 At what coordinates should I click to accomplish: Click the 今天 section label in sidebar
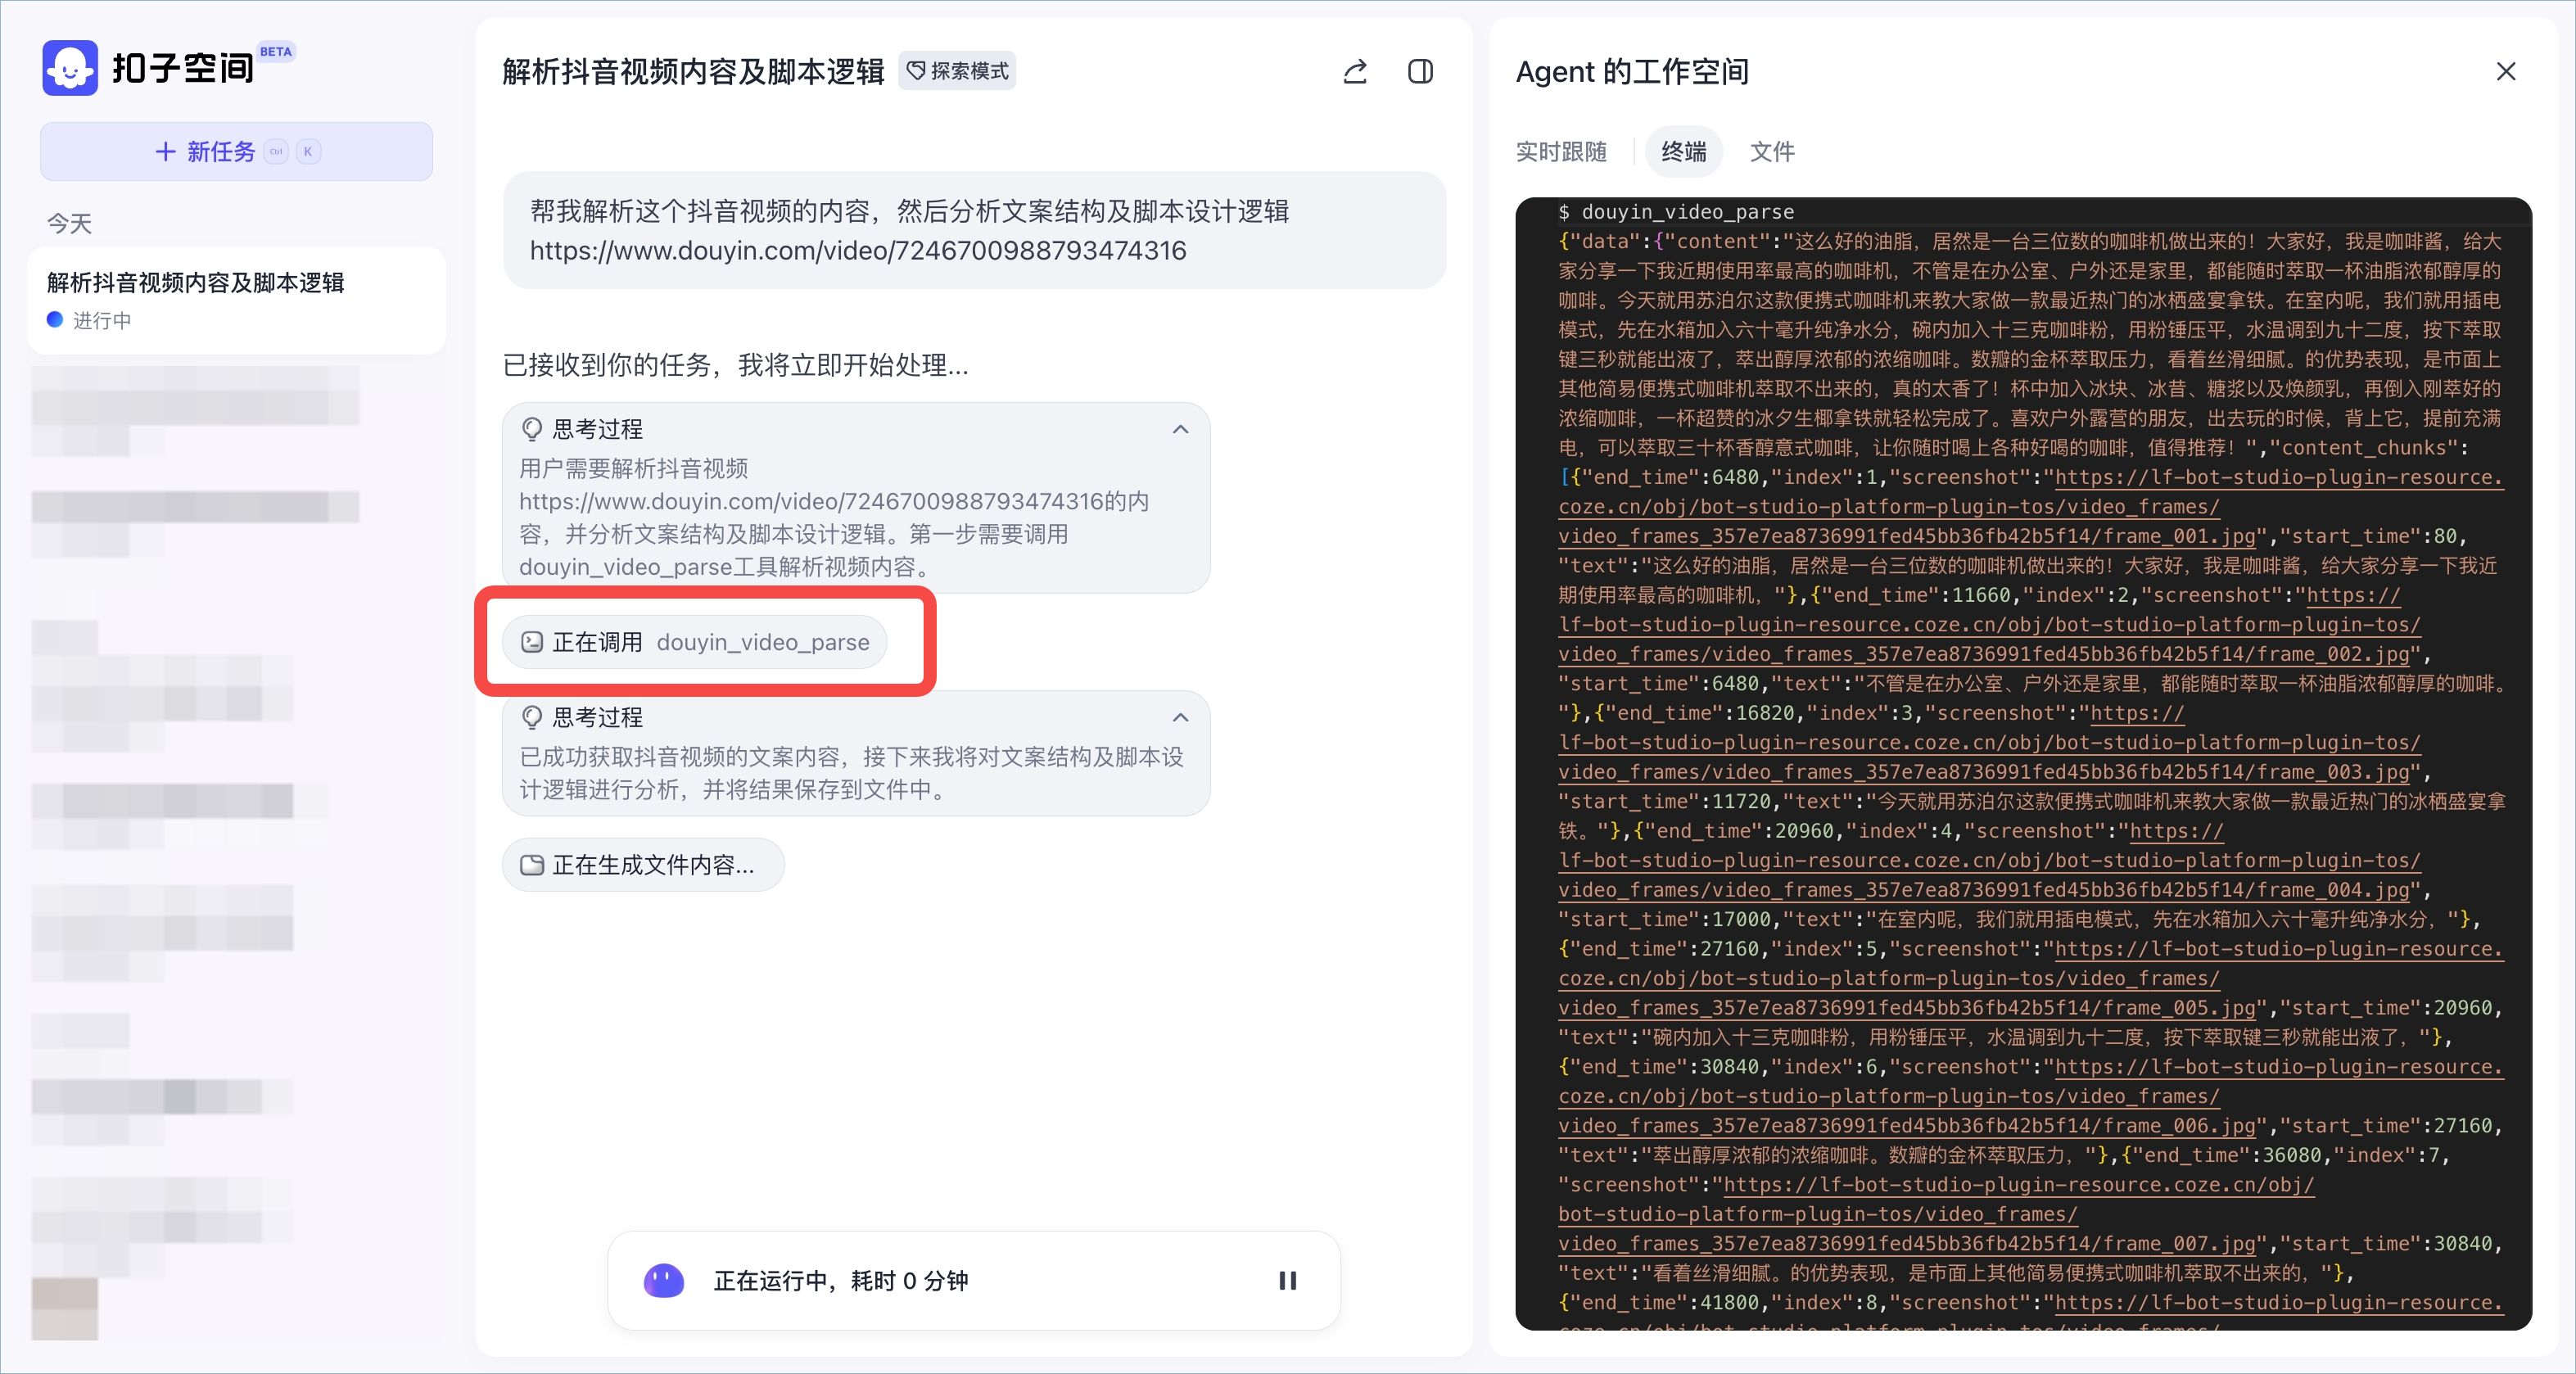pos(69,223)
